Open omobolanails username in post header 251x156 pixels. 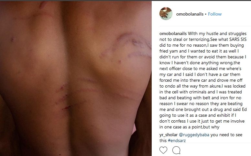(x=190, y=14)
